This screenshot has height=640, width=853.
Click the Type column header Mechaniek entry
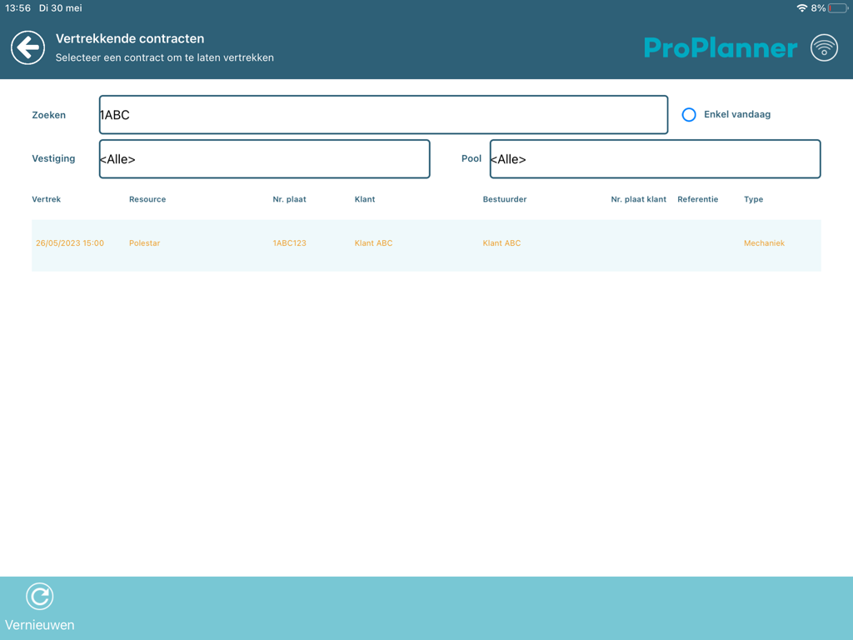click(764, 243)
